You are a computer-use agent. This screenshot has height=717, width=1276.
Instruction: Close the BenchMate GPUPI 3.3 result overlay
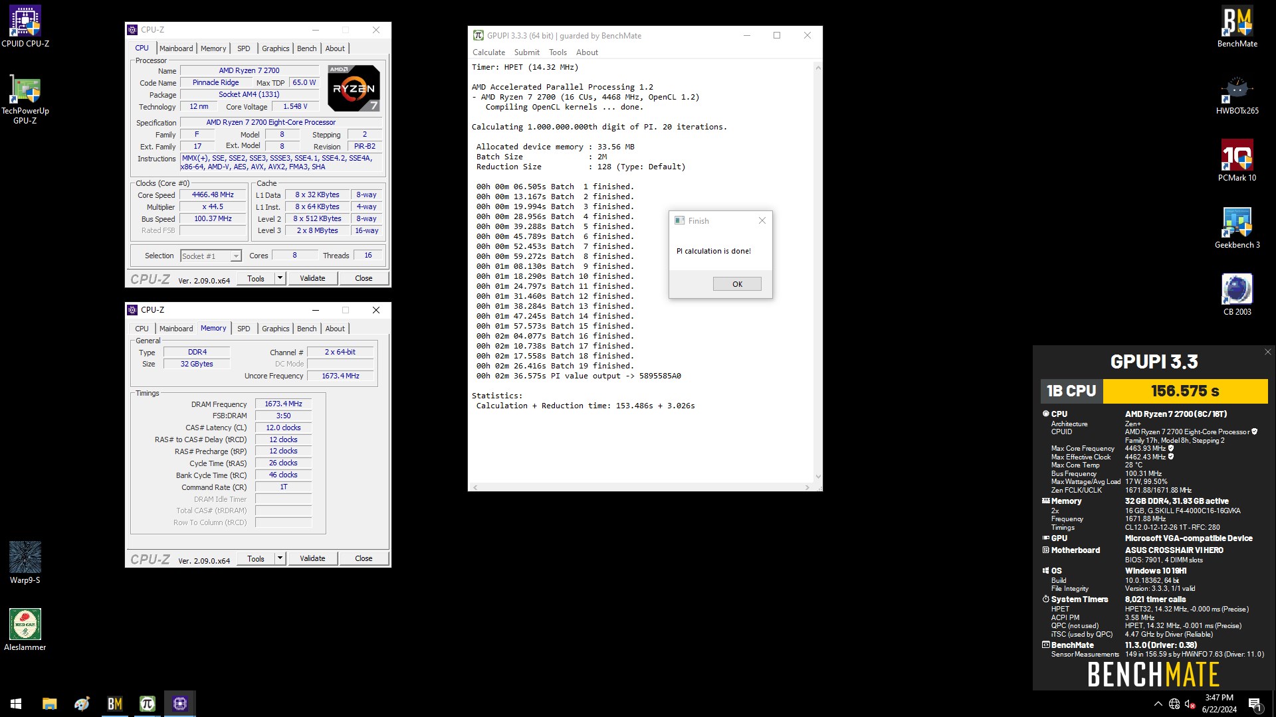click(x=1267, y=352)
